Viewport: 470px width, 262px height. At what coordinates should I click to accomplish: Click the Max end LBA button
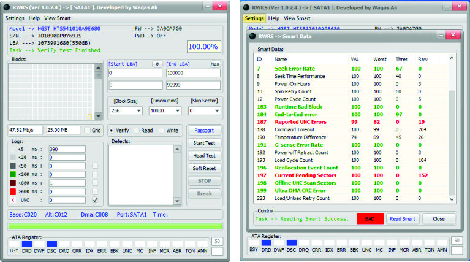tap(215, 64)
